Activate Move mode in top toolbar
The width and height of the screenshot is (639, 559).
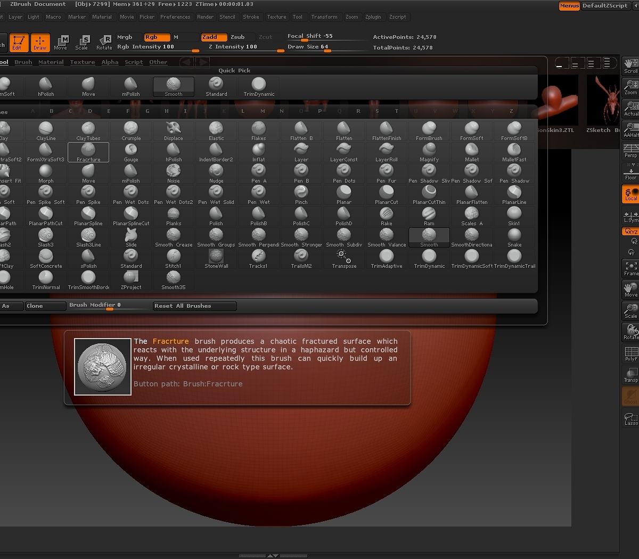point(61,43)
